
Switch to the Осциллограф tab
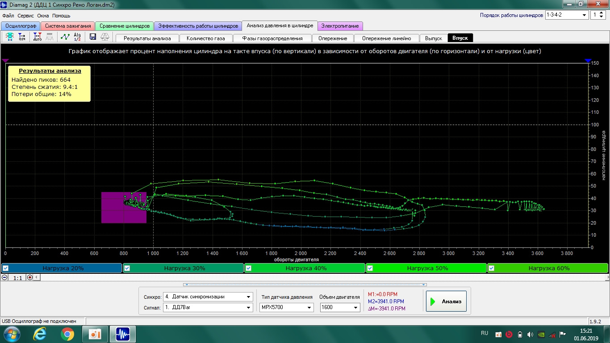click(x=21, y=26)
